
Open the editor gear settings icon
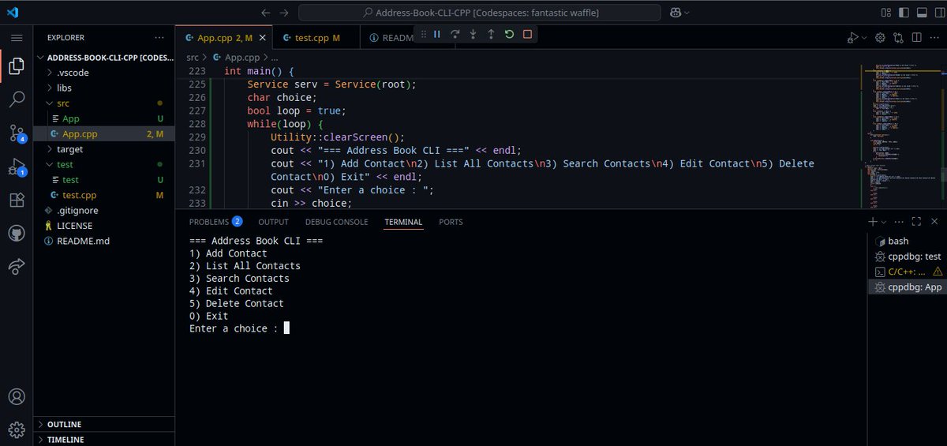pyautogui.click(x=880, y=37)
